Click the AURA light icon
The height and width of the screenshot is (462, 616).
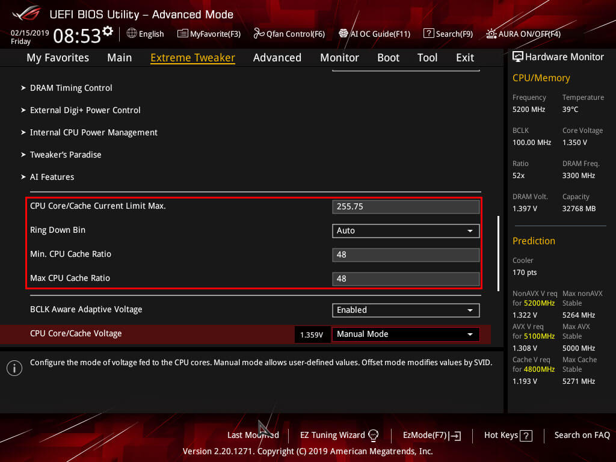tap(491, 34)
